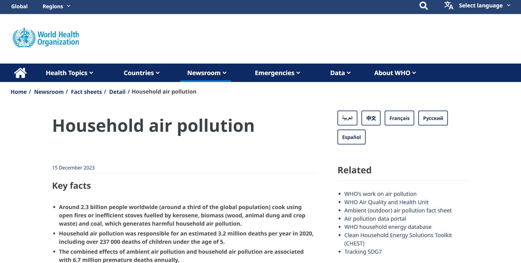Open the About WHO menu
Screen dimensions: 521x263
point(395,73)
